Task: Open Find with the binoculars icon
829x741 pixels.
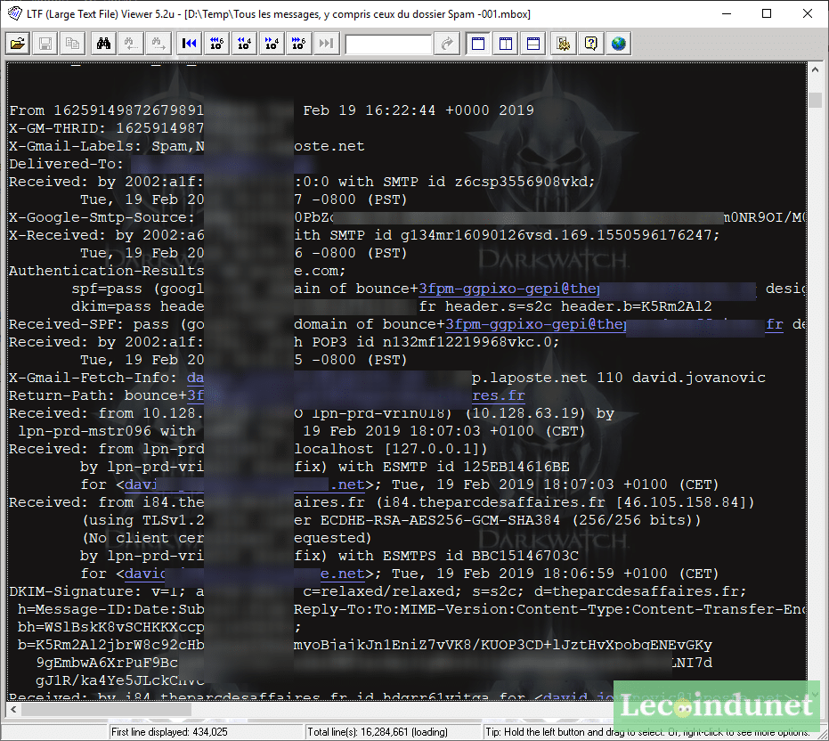Action: [103, 44]
